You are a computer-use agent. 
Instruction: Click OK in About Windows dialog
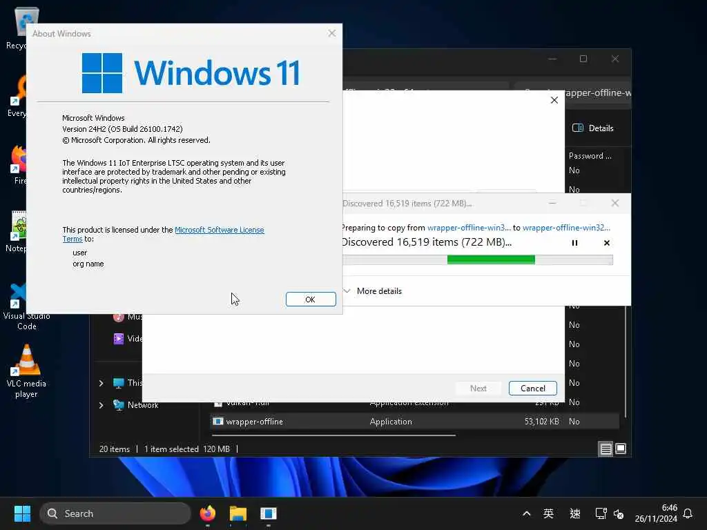(x=311, y=300)
